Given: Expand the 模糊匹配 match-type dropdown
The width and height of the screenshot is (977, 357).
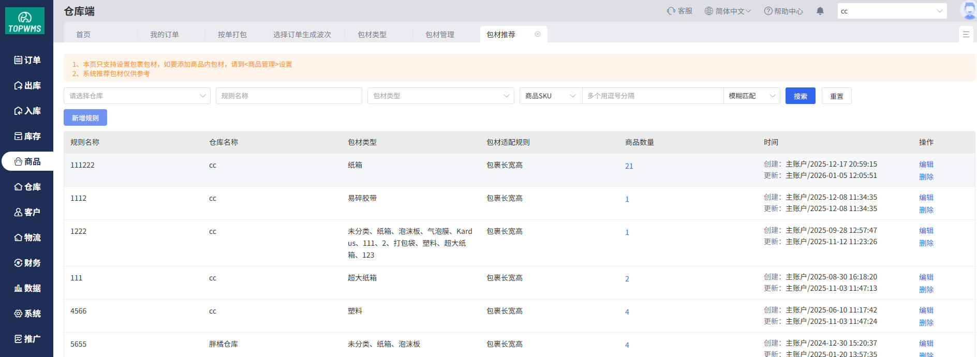Looking at the screenshot, I should pyautogui.click(x=751, y=96).
